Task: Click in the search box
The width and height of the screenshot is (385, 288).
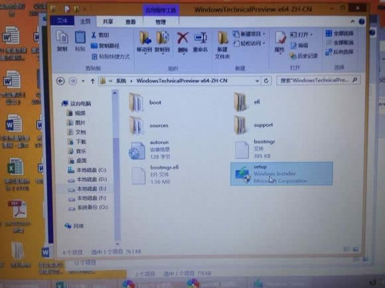Action: [x=318, y=80]
